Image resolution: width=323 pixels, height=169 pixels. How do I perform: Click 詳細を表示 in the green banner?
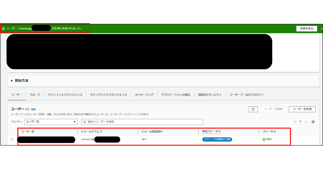tap(306, 28)
